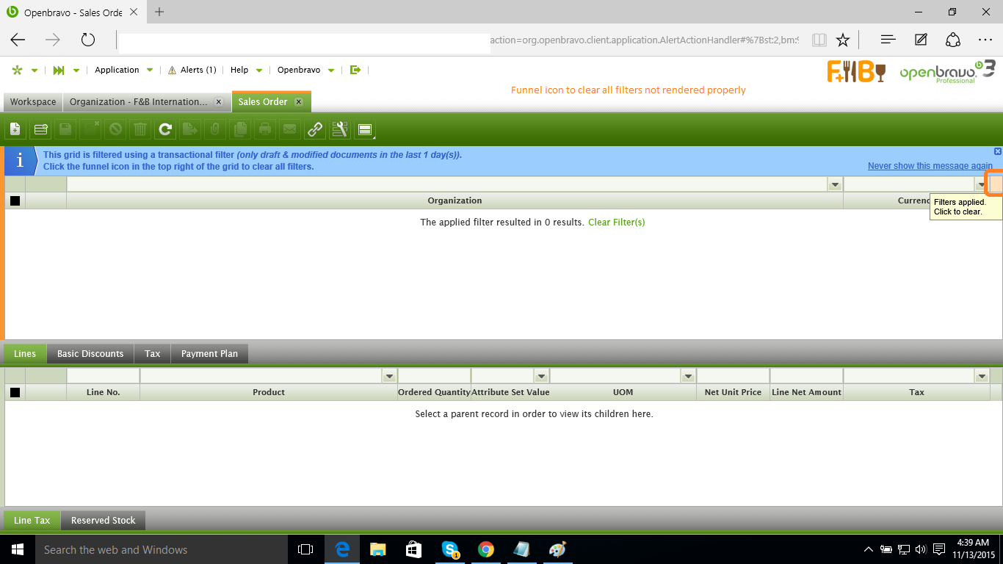Open the Help menu
The image size is (1003, 564).
click(x=245, y=70)
